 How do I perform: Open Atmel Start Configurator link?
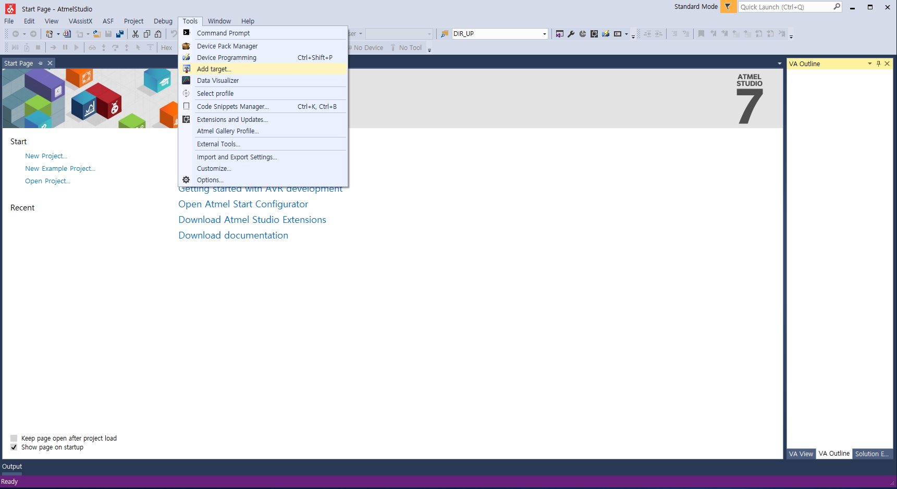pos(243,204)
